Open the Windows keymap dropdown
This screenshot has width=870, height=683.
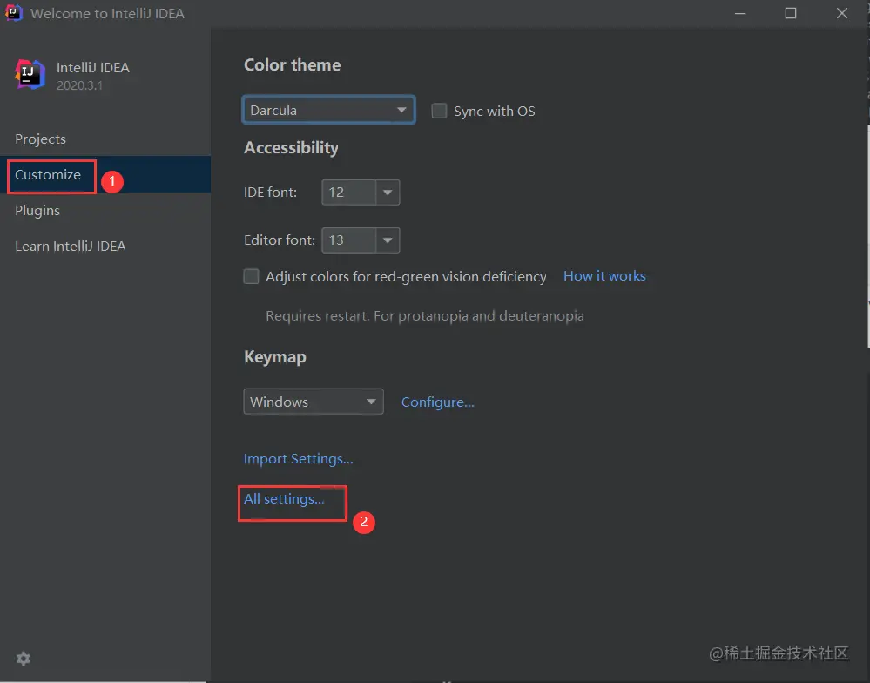[x=313, y=402]
